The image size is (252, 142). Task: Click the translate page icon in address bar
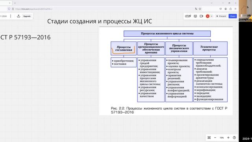click(x=196, y=9)
